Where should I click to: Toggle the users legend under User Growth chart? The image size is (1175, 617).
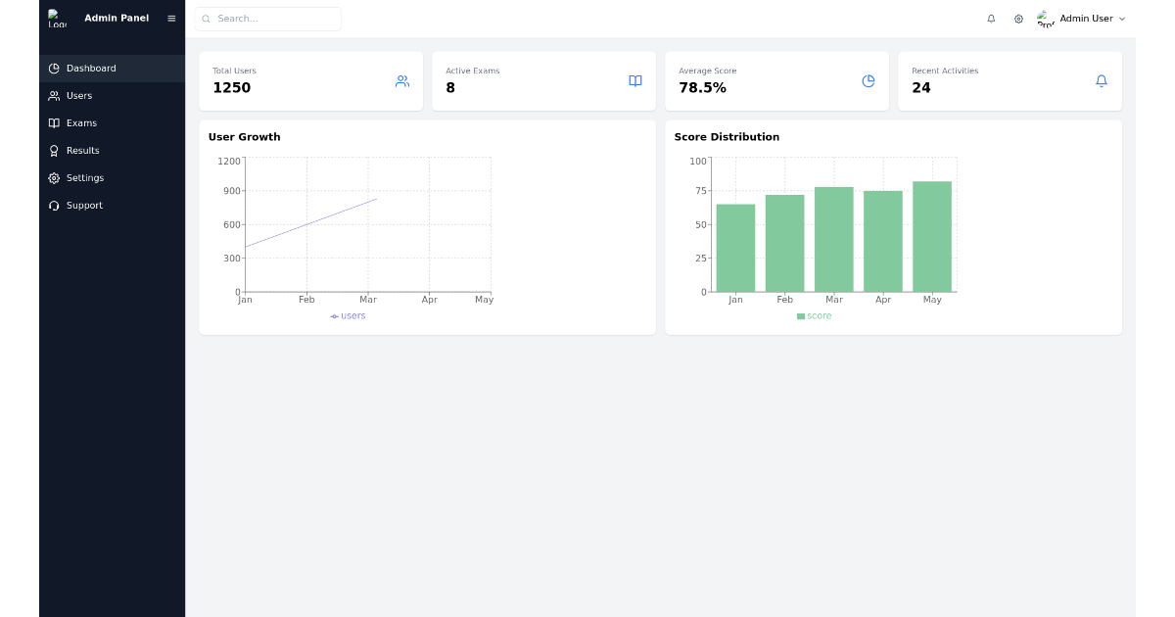click(x=348, y=315)
